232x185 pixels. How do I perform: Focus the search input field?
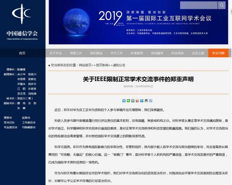point(199,5)
